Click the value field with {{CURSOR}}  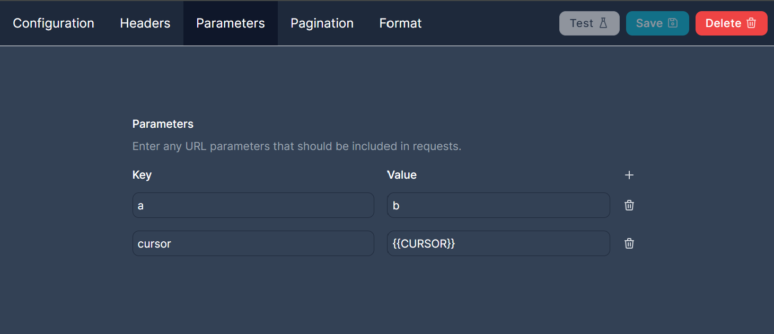pyautogui.click(x=498, y=243)
